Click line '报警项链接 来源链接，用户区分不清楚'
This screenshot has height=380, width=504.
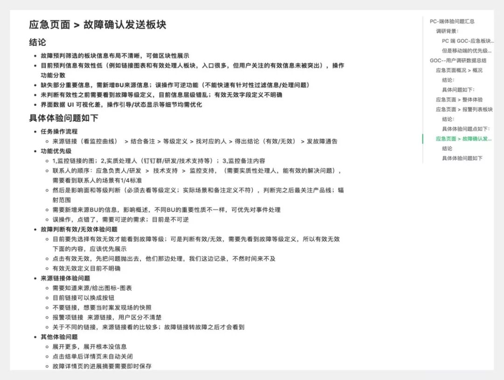coord(107,317)
